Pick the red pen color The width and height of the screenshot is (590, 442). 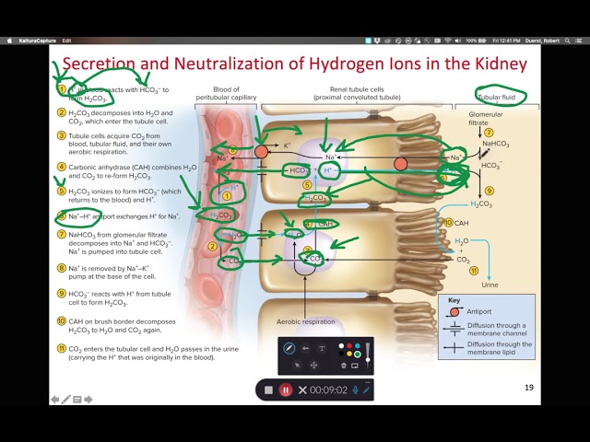pyautogui.click(x=349, y=346)
